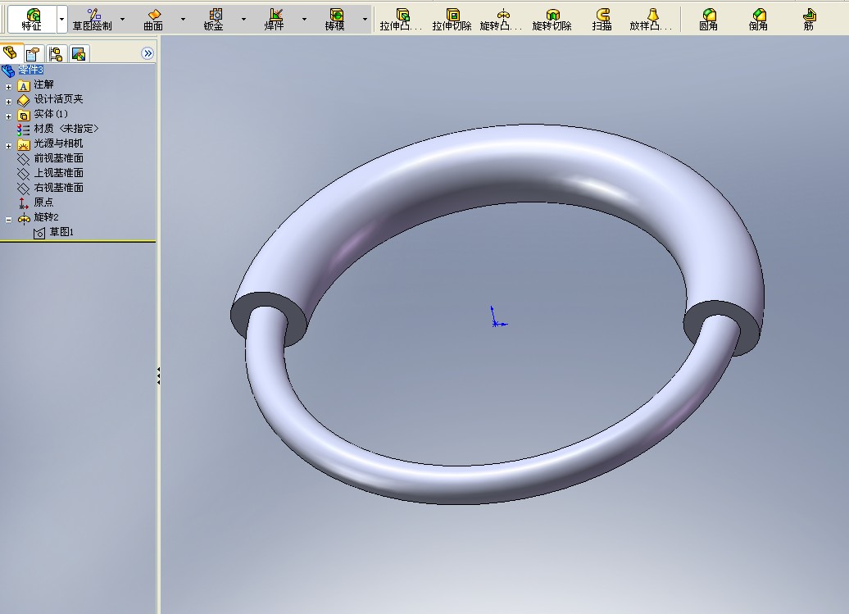Apply the 圆角 fillet tool
The height and width of the screenshot is (614, 849).
(x=709, y=20)
